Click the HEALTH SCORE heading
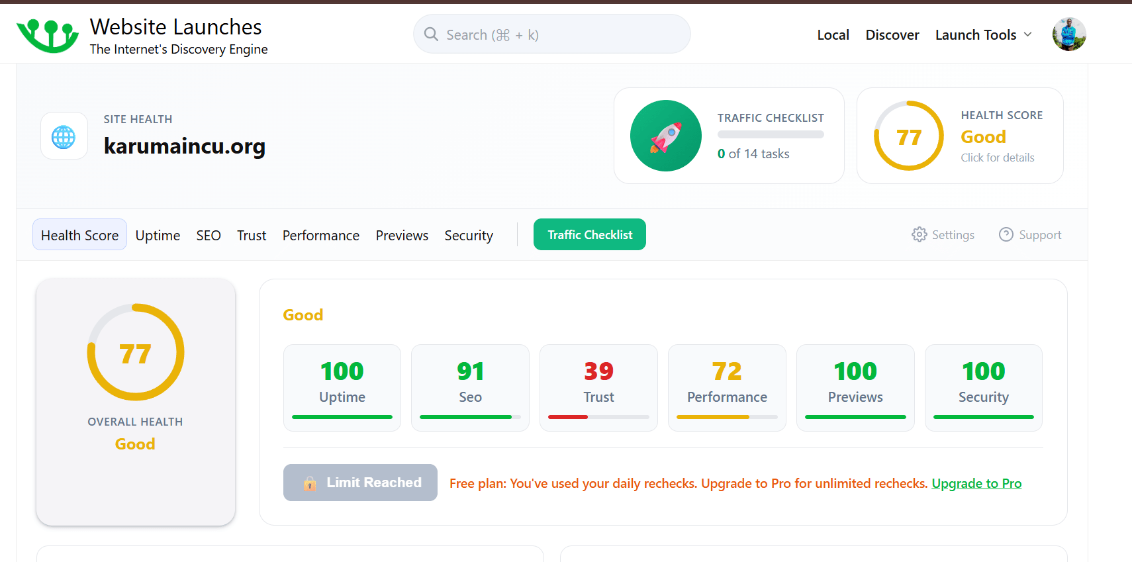The height and width of the screenshot is (562, 1132). [1002, 115]
